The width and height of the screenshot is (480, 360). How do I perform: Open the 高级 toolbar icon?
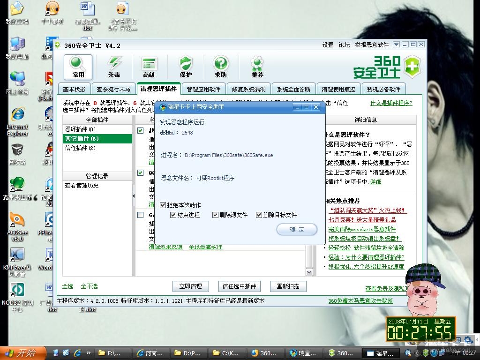tap(149, 67)
